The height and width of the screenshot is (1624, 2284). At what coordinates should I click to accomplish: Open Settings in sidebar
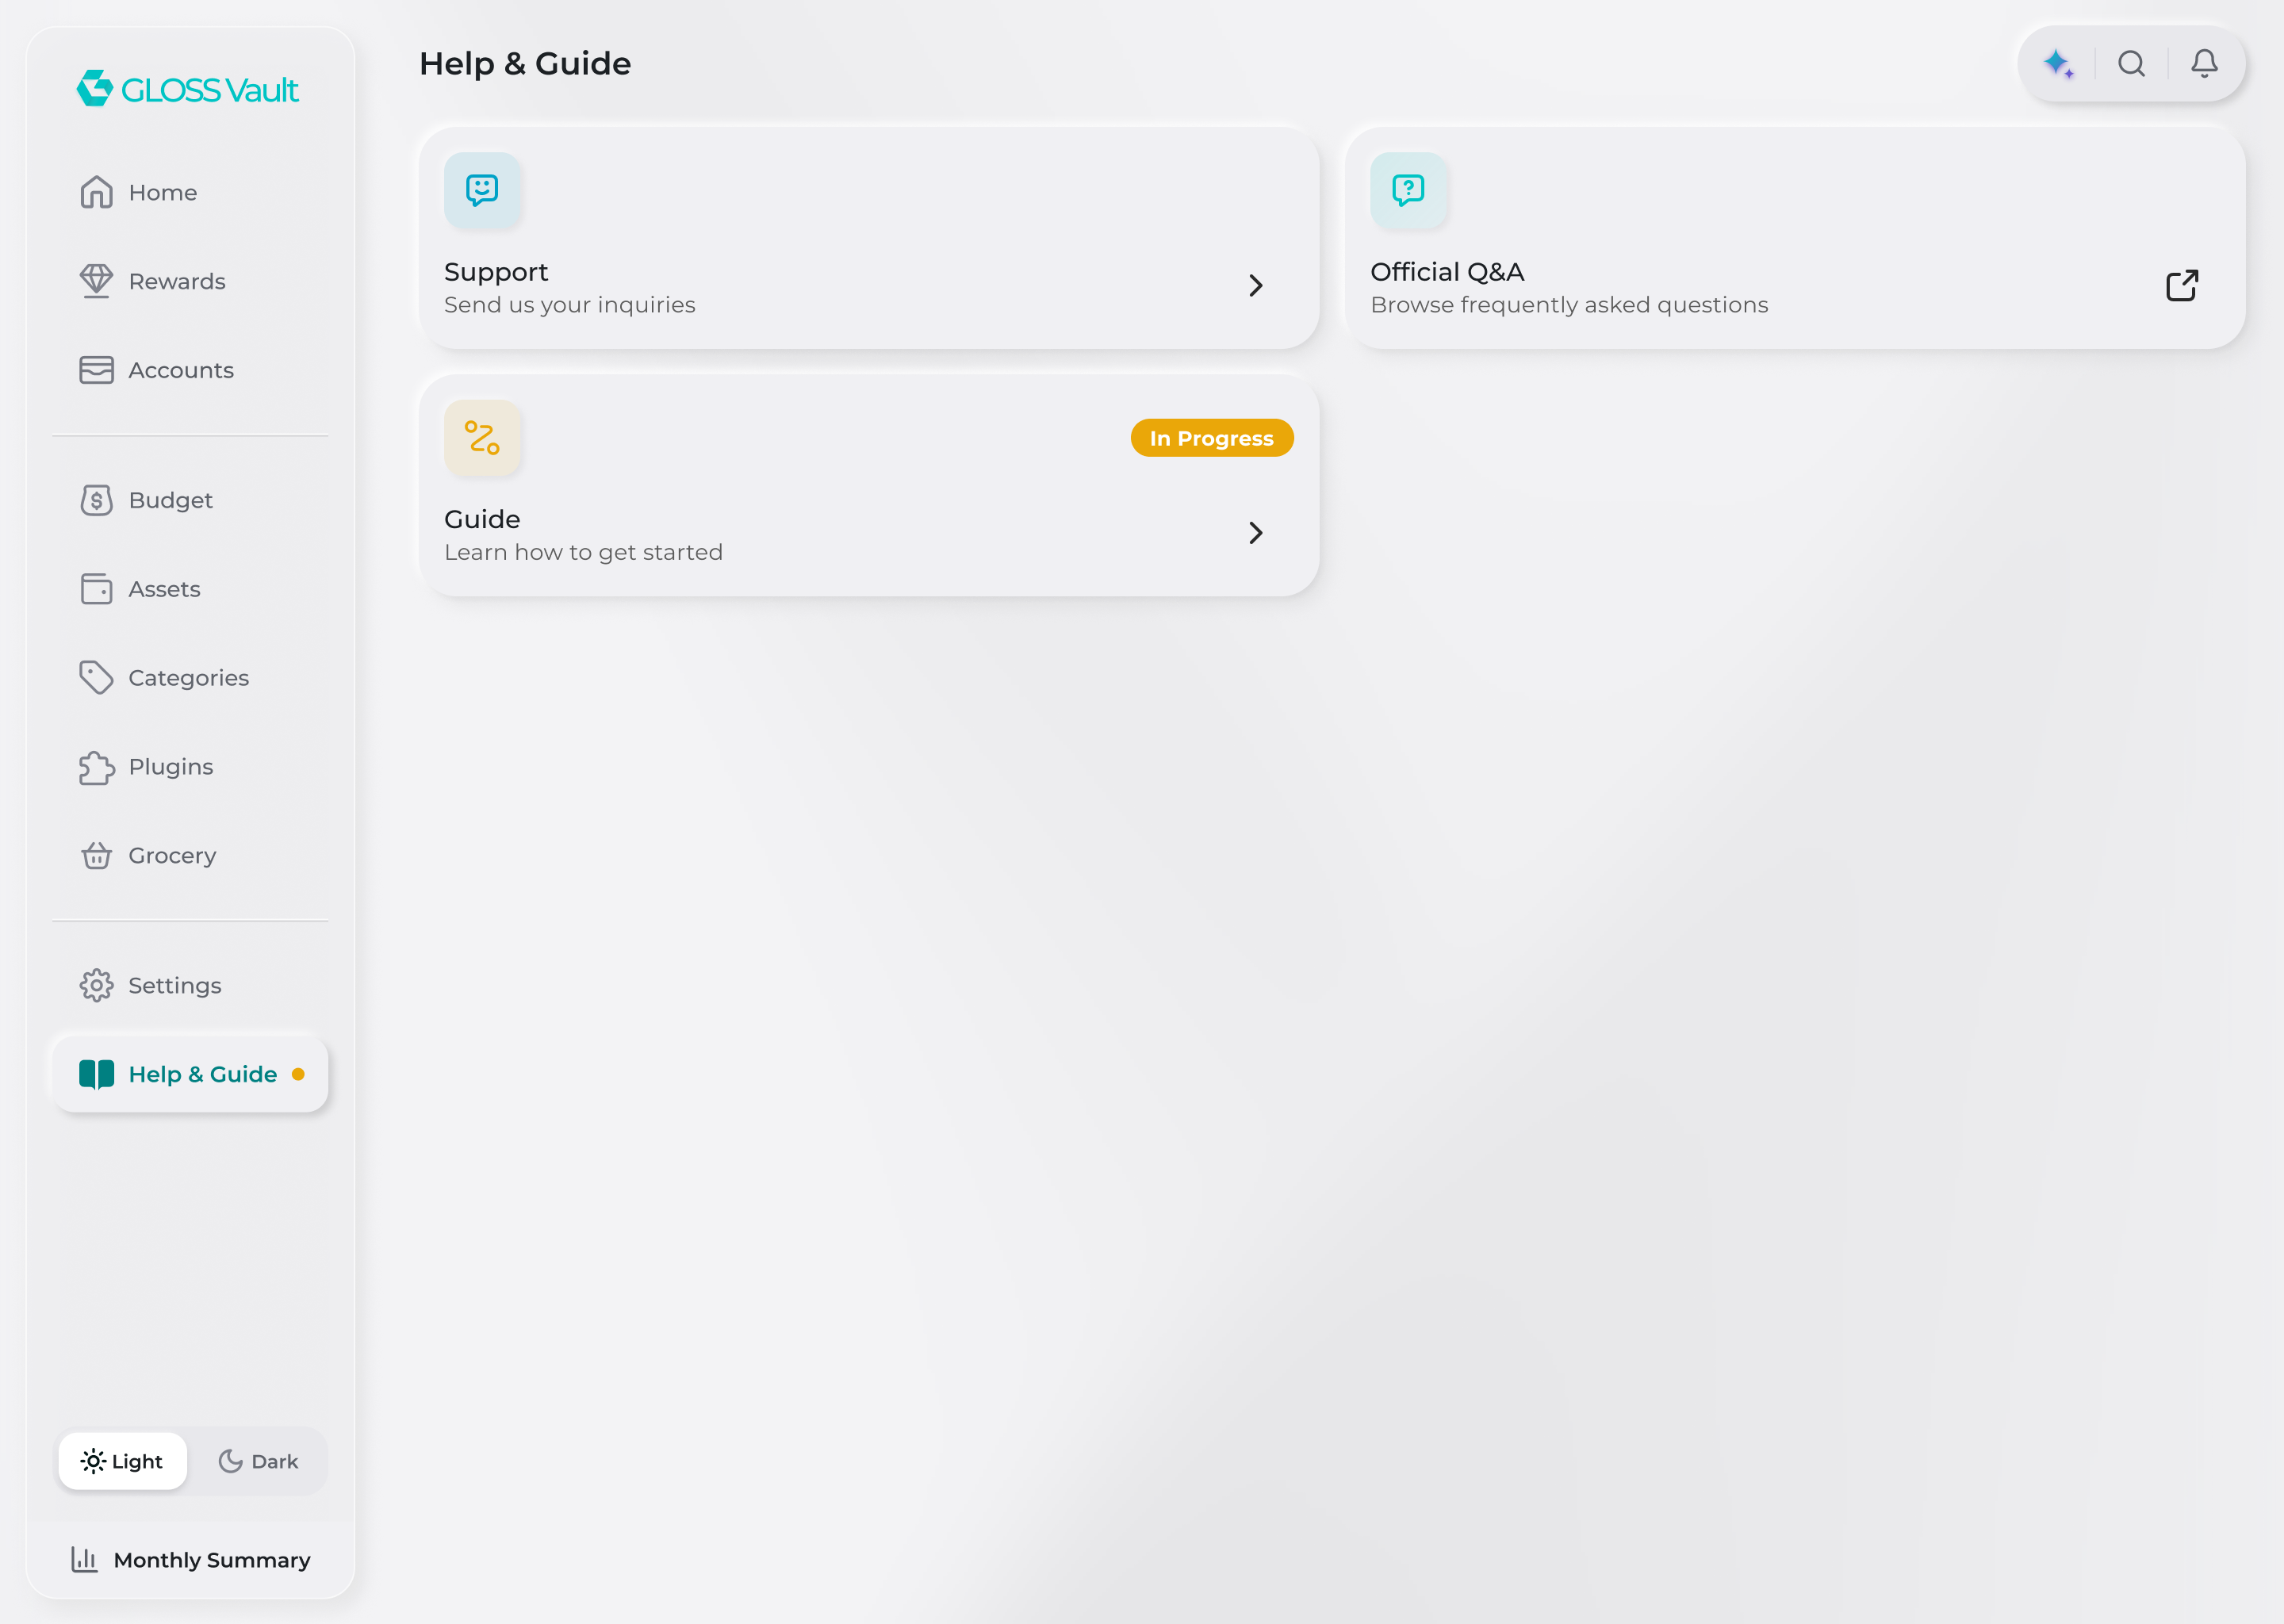click(190, 986)
